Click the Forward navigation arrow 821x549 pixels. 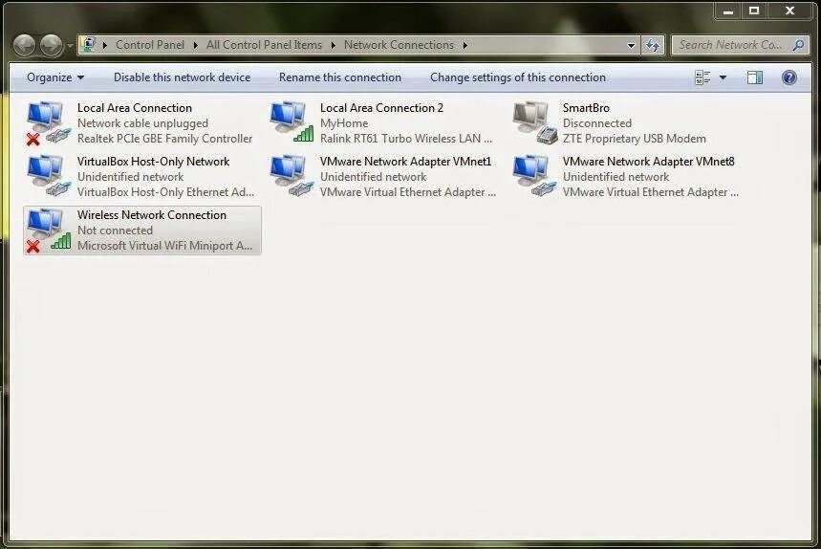point(52,46)
